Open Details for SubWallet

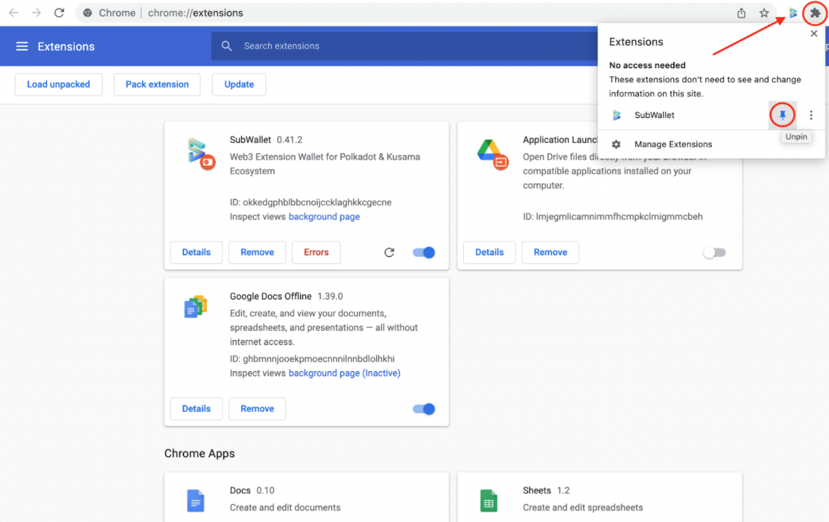[196, 252]
